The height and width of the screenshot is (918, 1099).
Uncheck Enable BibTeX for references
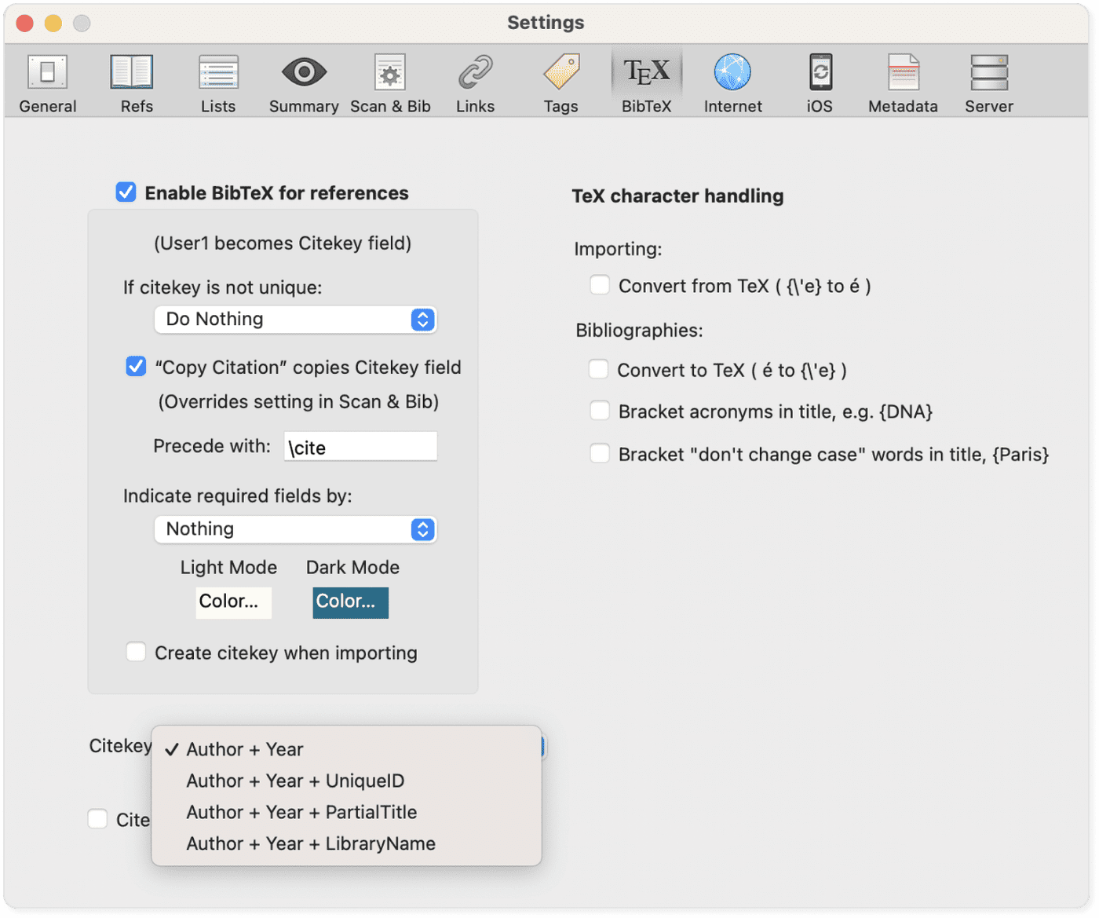pyautogui.click(x=126, y=192)
